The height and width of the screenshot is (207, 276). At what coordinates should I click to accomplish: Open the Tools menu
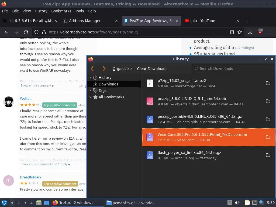click(80, 11)
